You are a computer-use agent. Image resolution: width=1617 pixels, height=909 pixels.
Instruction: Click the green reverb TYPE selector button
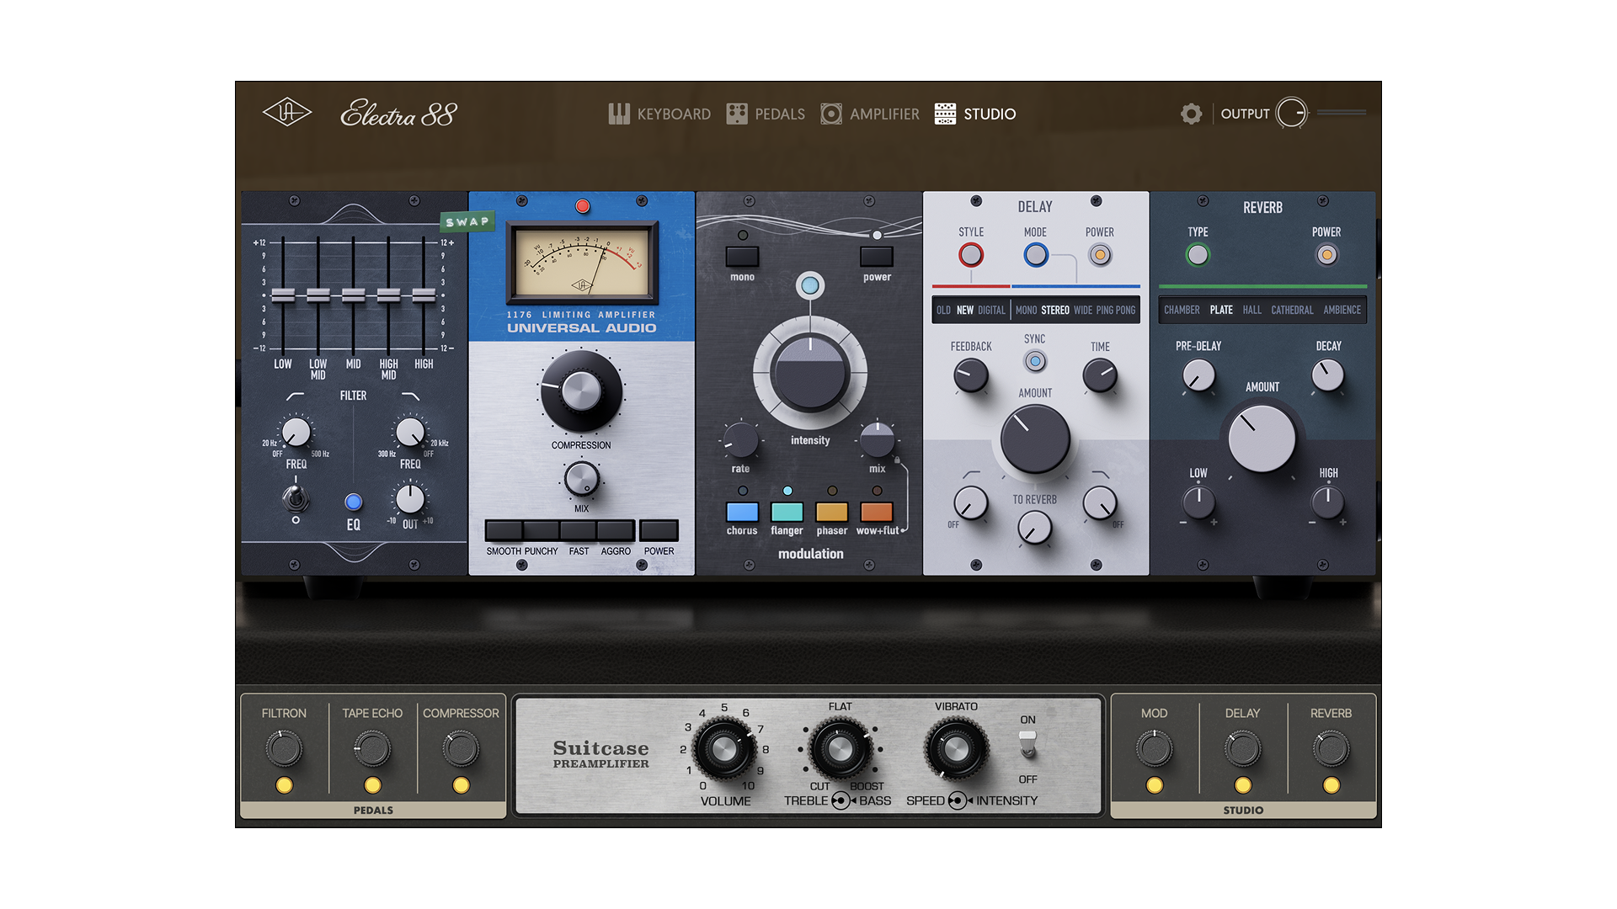1198,255
